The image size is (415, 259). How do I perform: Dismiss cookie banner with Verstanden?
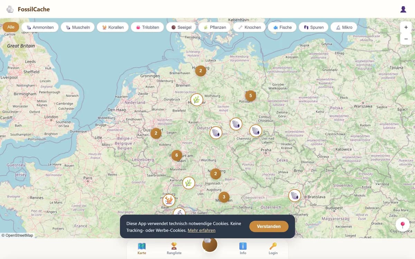point(269,227)
